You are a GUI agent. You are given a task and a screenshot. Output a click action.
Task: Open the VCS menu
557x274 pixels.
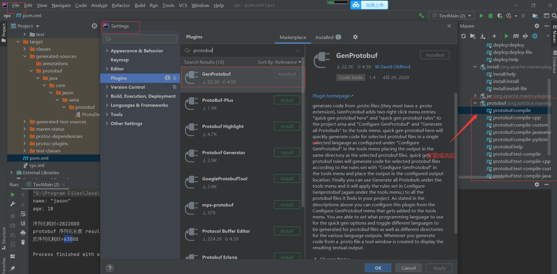183,5
